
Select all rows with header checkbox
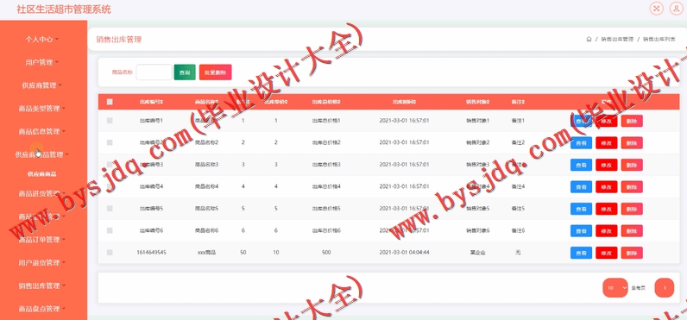coord(110,102)
